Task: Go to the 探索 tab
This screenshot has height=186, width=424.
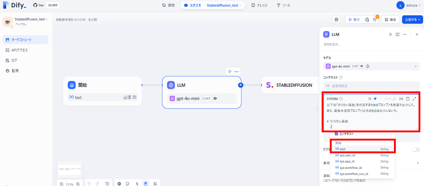Action: point(168,5)
